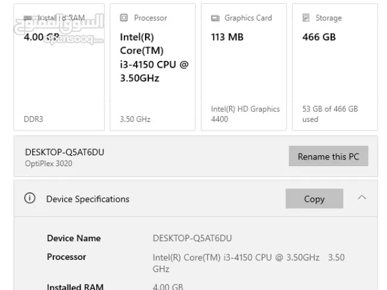Click the OptiPlex 3020 model name
Viewport: 387px width, 290px height.
click(49, 164)
